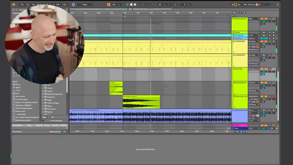
Task: Toggle the Key map mode button
Action: point(239,5)
